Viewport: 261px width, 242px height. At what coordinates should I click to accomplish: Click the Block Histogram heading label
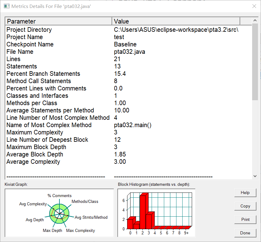pos(154,185)
